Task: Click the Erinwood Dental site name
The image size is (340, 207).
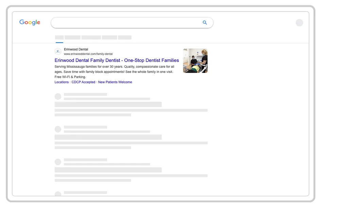Action: point(76,49)
